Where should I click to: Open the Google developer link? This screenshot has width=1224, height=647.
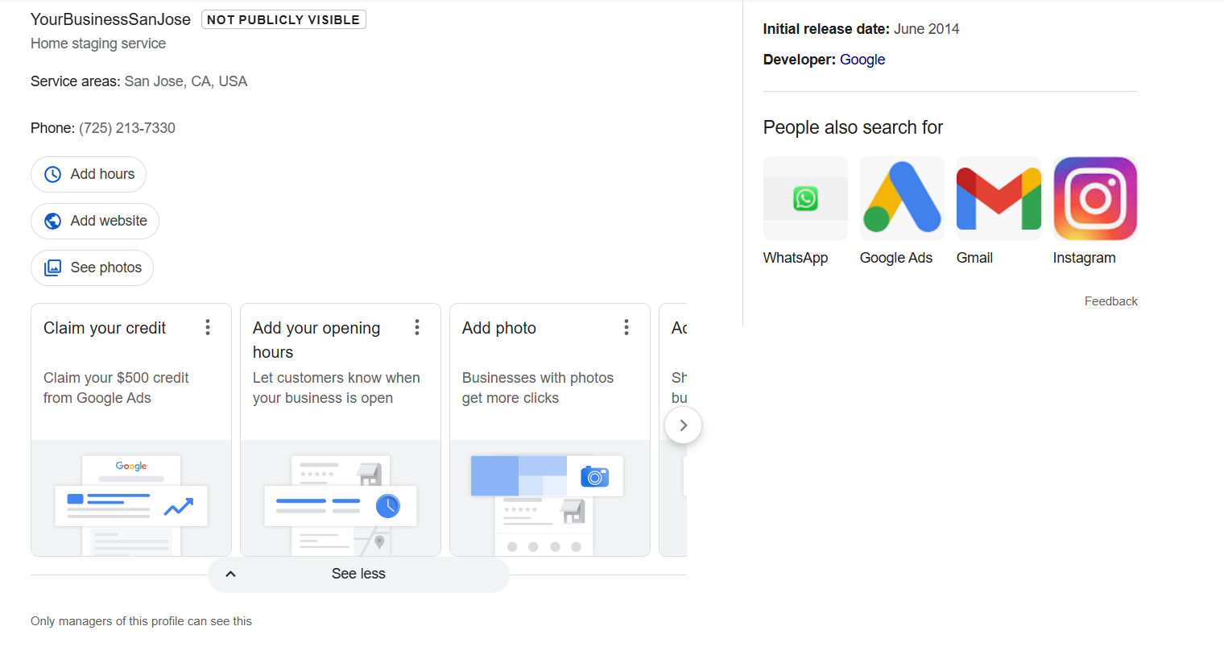coord(862,59)
